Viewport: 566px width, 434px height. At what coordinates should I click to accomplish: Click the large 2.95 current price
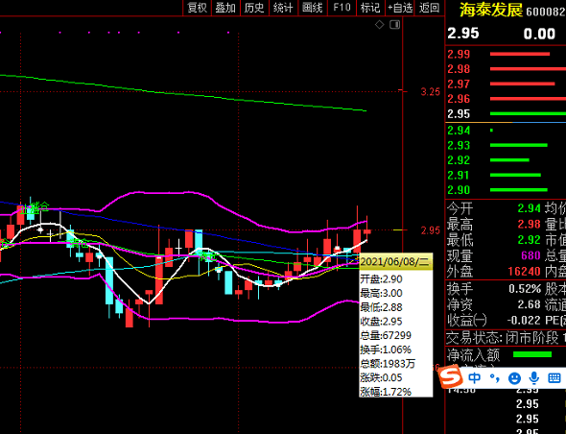(x=463, y=34)
